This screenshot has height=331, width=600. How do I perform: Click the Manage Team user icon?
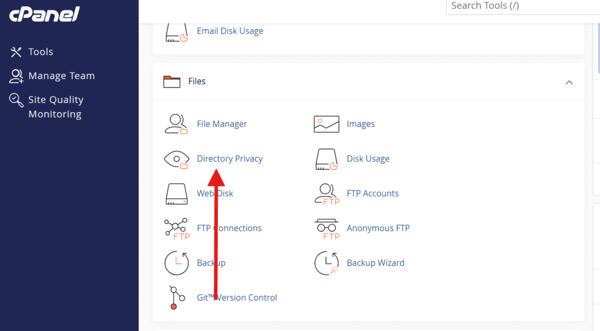(x=16, y=76)
